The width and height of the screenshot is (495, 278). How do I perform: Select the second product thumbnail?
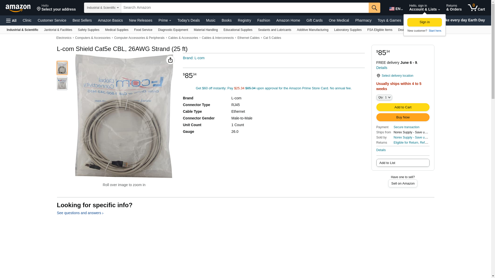coord(62,83)
